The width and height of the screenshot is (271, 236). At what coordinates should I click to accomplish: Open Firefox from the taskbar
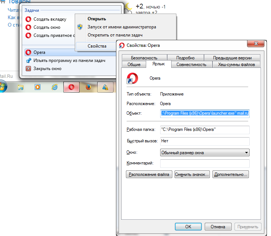coord(88,87)
